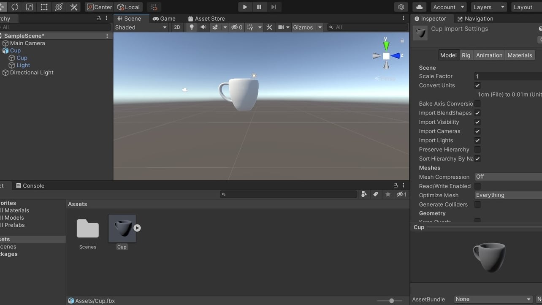Select the Cup.fbx asset in the Project panel

click(122, 228)
